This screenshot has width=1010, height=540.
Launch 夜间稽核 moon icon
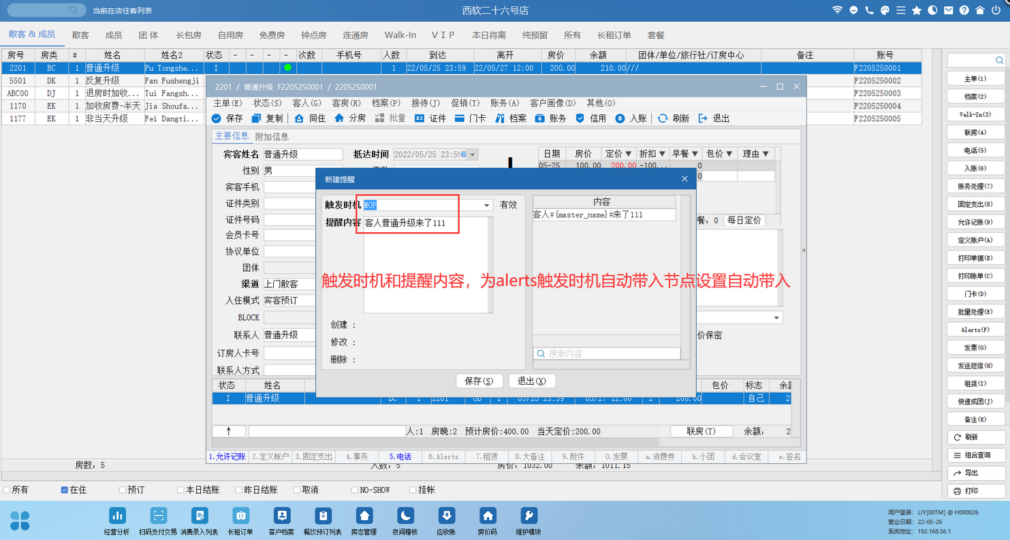pos(405,516)
